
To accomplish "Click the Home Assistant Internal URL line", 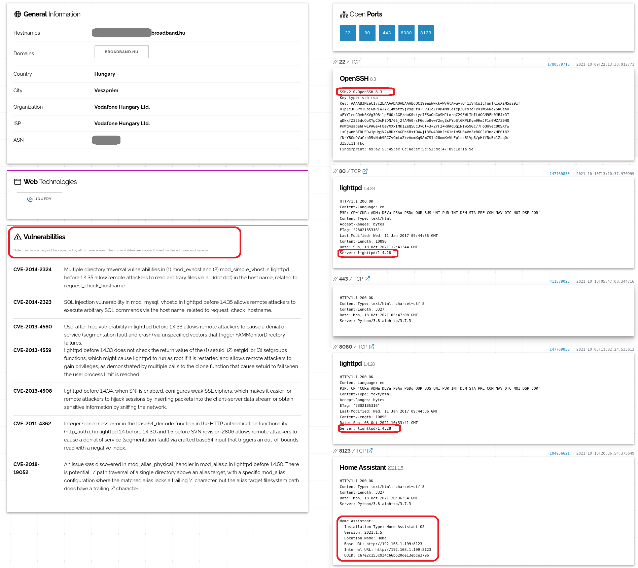I will coord(388,550).
